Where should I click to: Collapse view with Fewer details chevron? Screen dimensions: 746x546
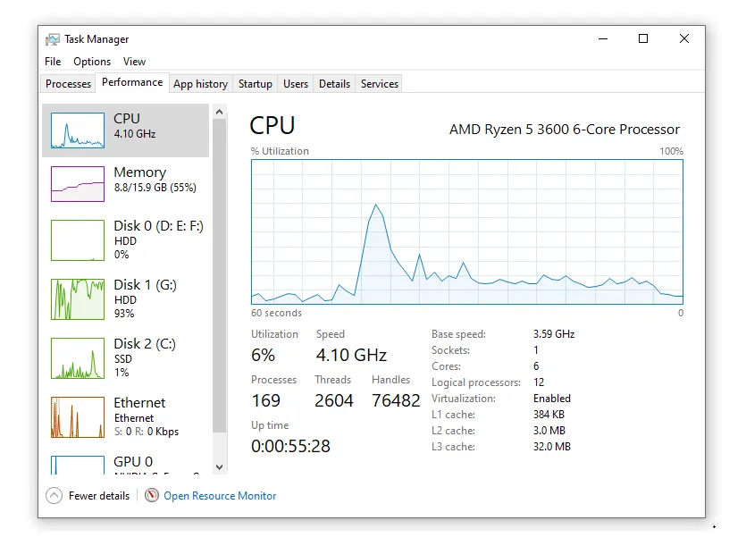[x=54, y=496]
